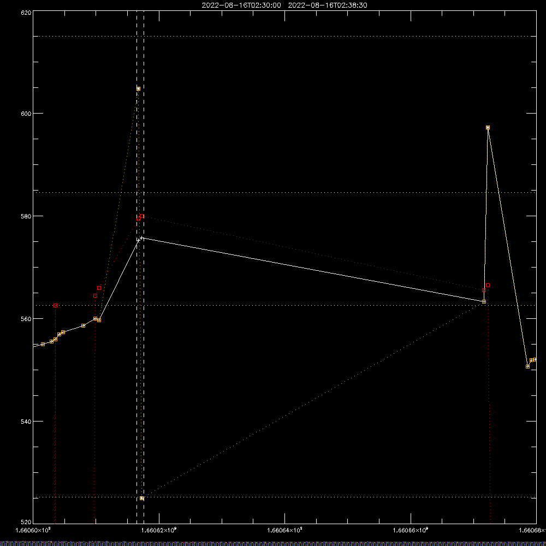
Task: Click the start time 2022-08-16T02:30:00 in title
Action: pyautogui.click(x=241, y=5)
